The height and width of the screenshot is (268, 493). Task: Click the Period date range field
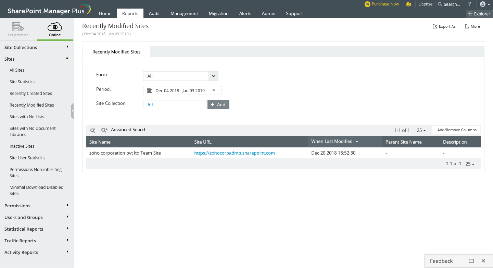(182, 90)
